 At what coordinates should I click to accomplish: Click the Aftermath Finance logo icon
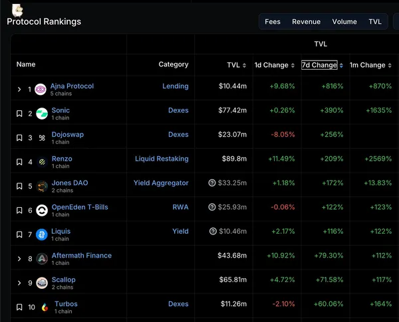(42, 259)
